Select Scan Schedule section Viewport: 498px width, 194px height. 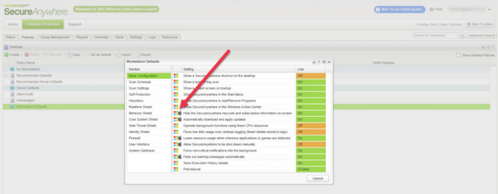point(149,82)
